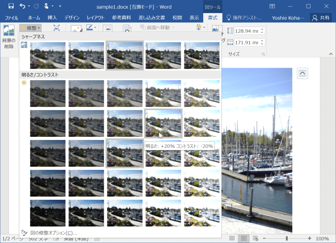The width and height of the screenshot is (336, 243).
Task: Toggle touch/mouse mode icon
Action: coord(46,6)
